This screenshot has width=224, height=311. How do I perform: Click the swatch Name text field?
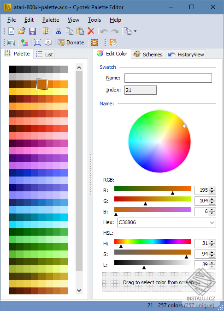point(168,78)
